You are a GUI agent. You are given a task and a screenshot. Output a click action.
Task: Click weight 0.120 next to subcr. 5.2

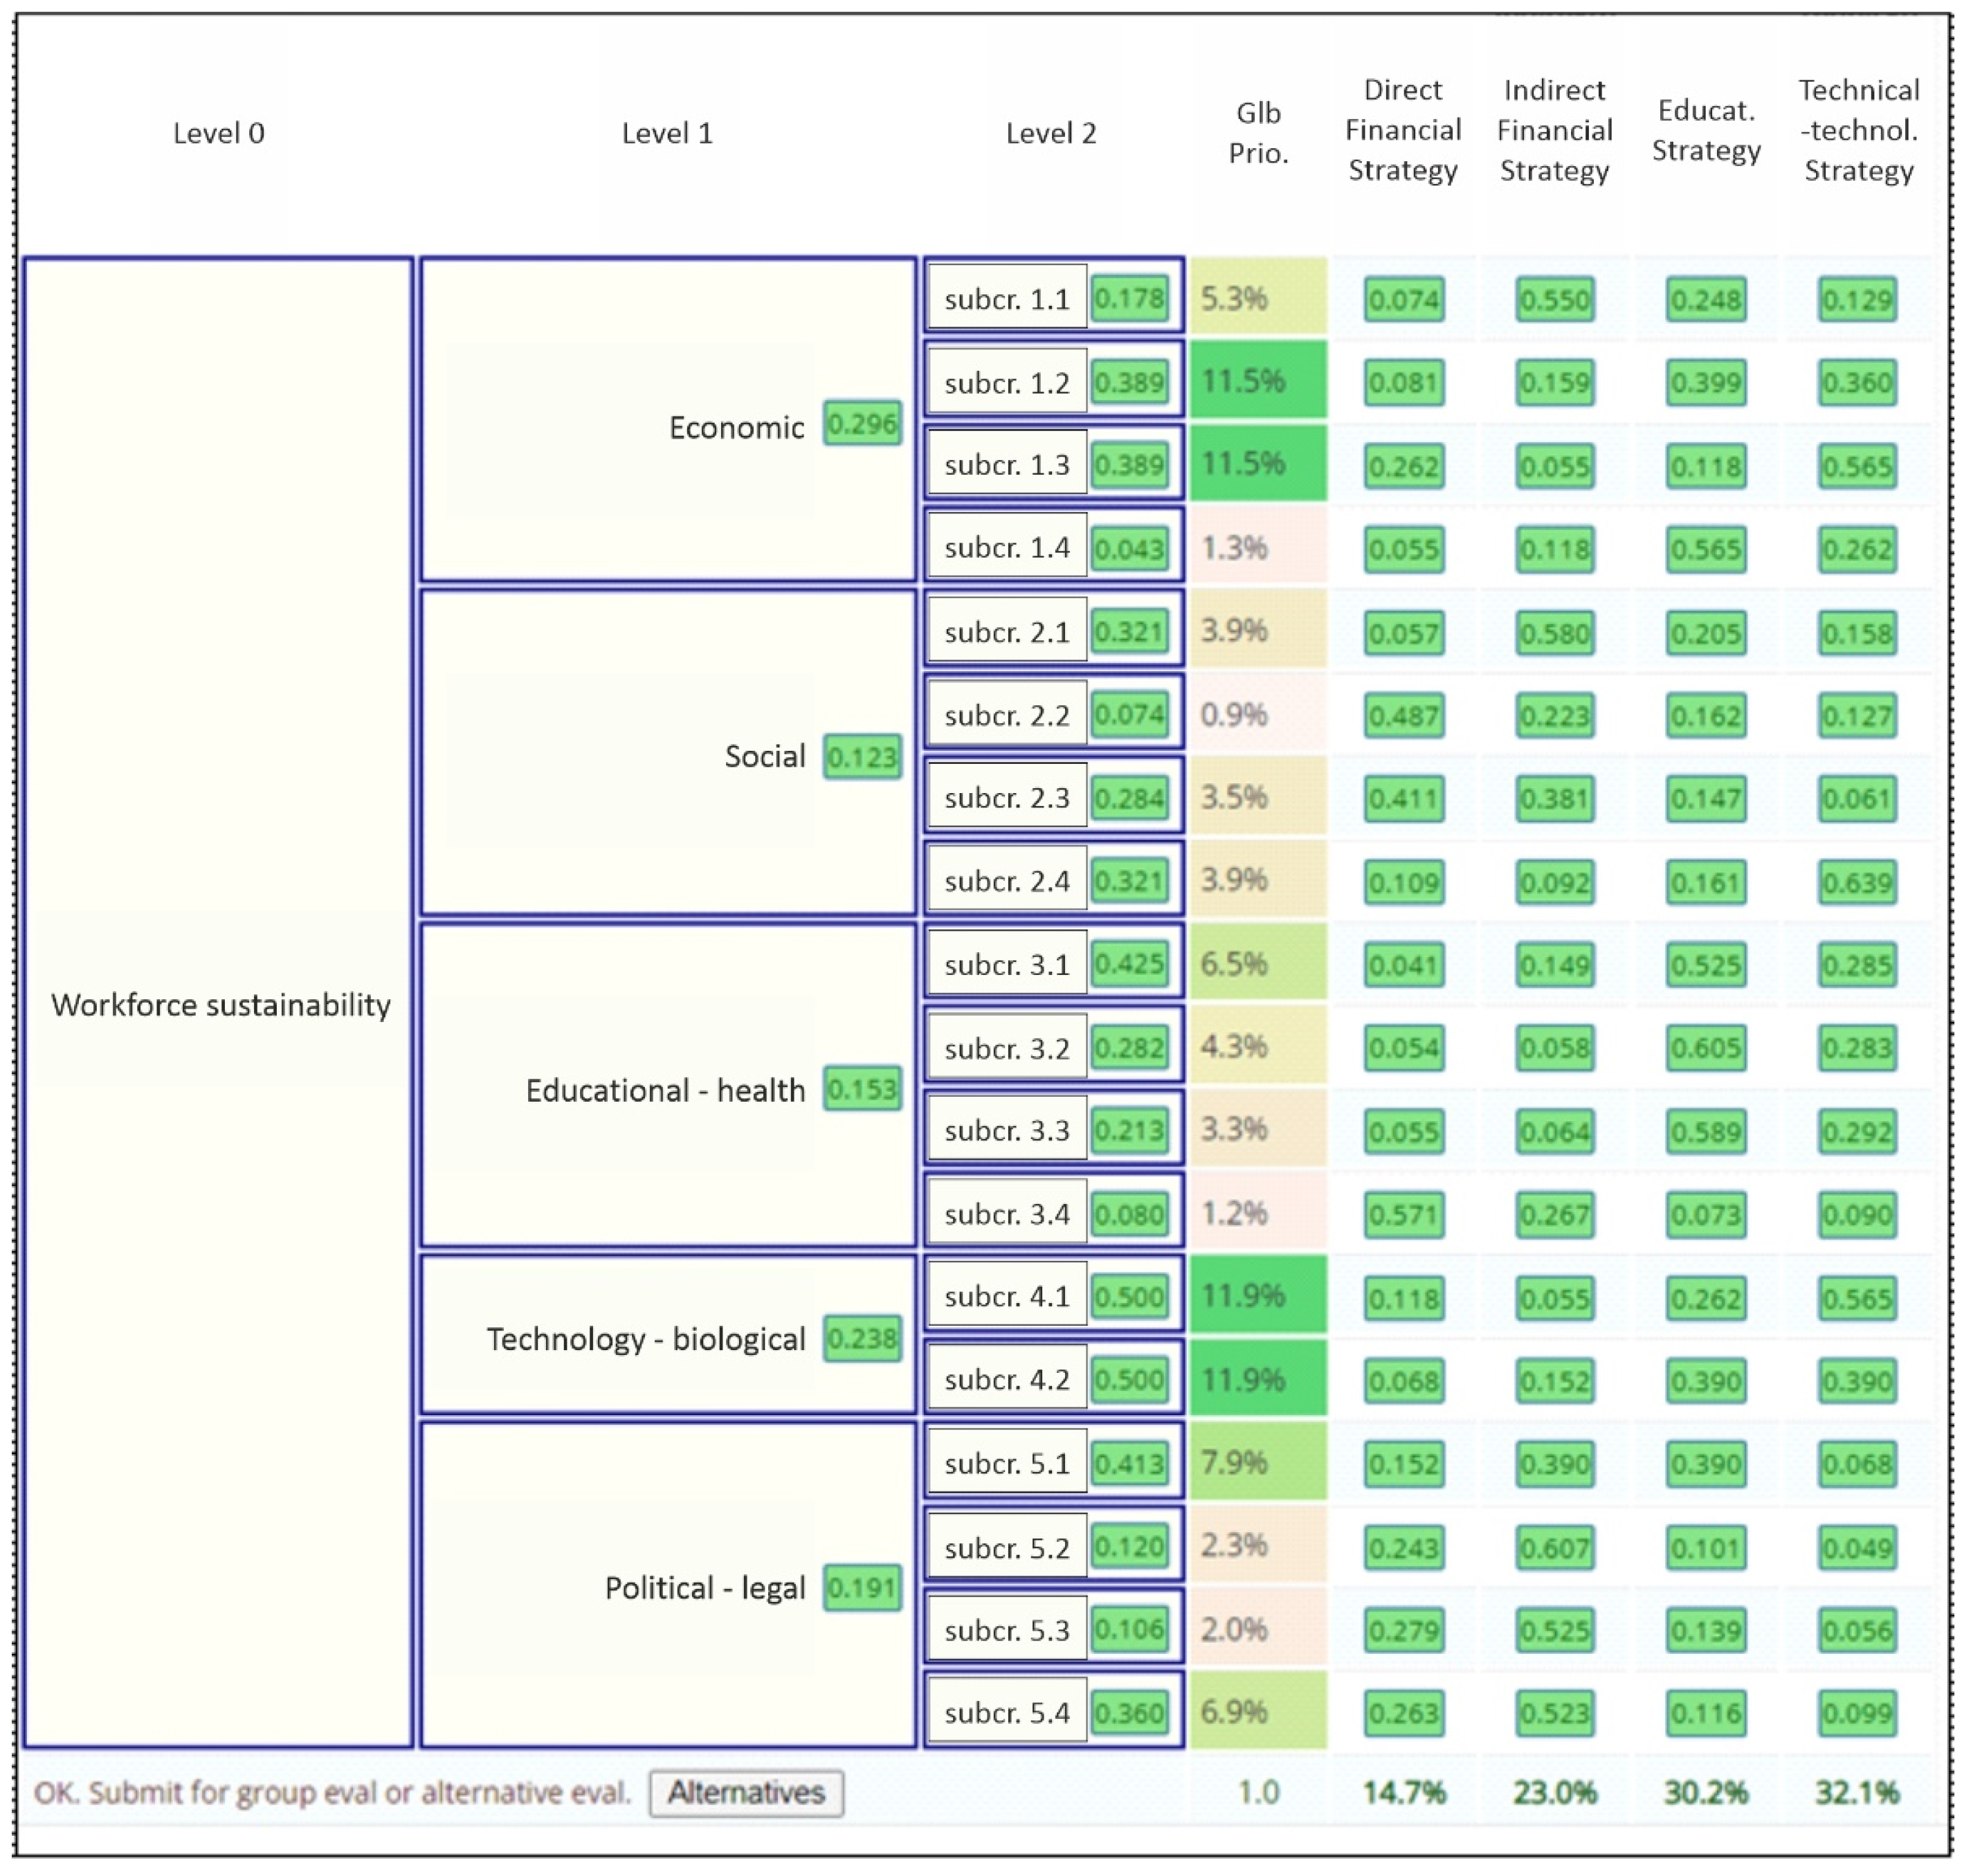(x=1129, y=1546)
